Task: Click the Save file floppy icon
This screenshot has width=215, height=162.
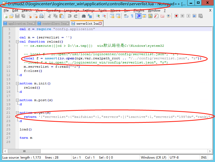Action: [x=17, y=16]
